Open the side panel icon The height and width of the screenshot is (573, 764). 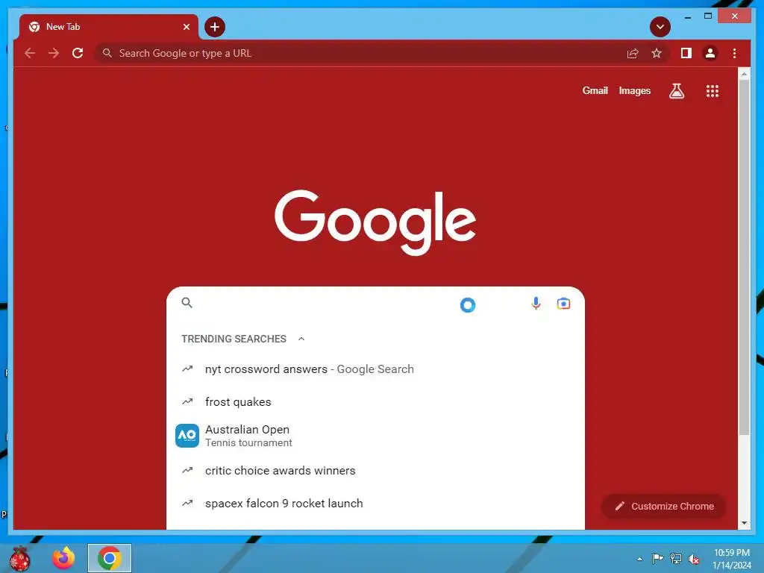coord(686,53)
